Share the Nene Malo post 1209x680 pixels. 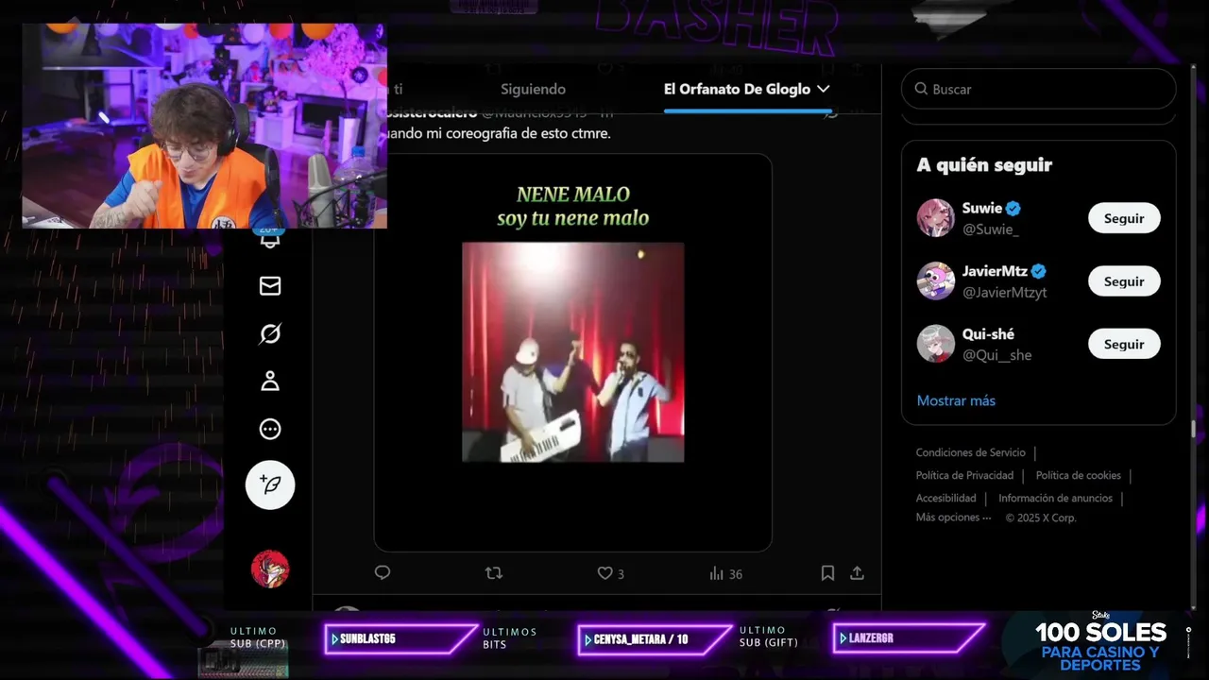coord(857,572)
